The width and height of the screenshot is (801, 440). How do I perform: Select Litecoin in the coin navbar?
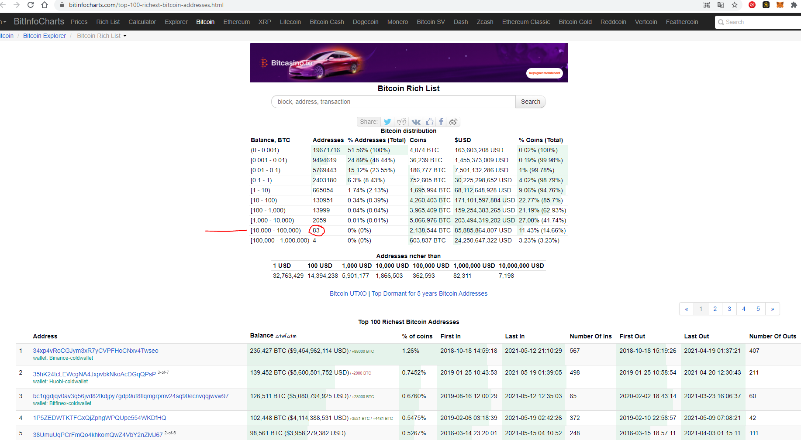[x=290, y=22]
